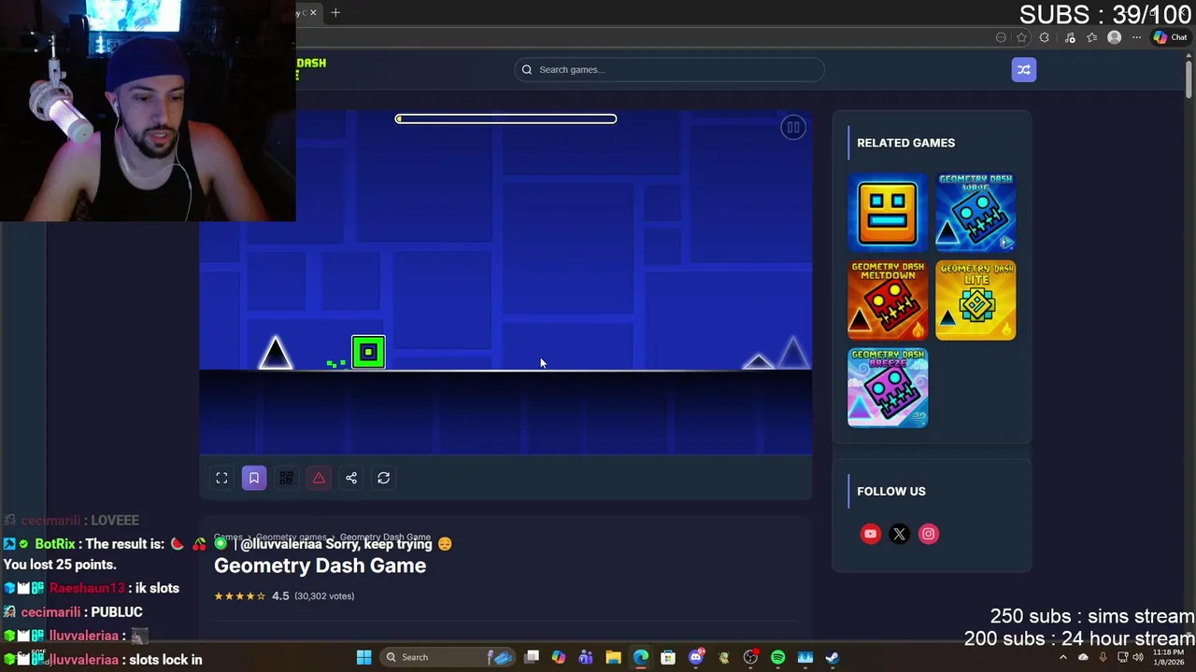The height and width of the screenshot is (672, 1196).
Task: Open the Copilot Chat button
Action: (x=1170, y=37)
